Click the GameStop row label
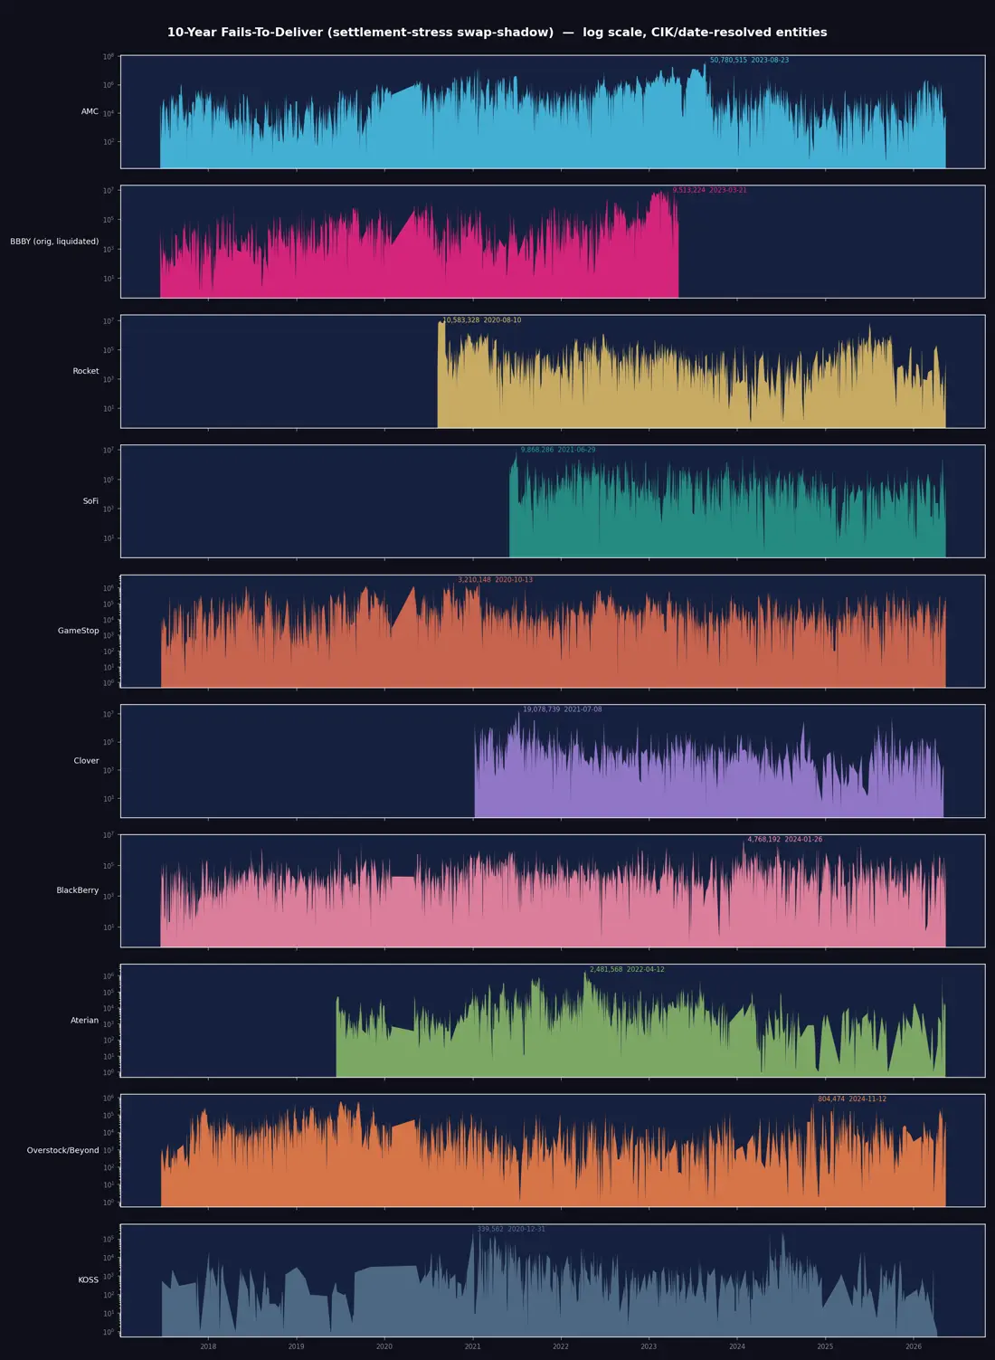The width and height of the screenshot is (995, 1360). 79,631
